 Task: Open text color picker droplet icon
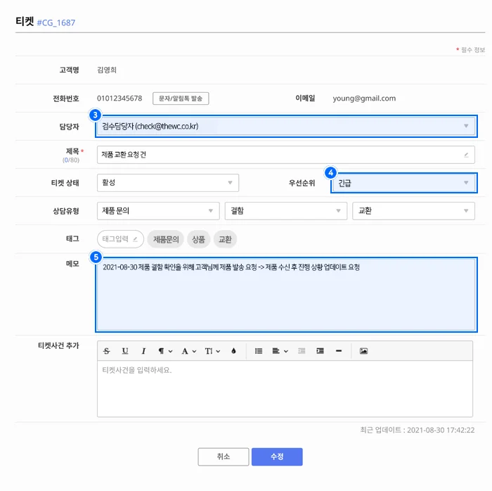233,351
